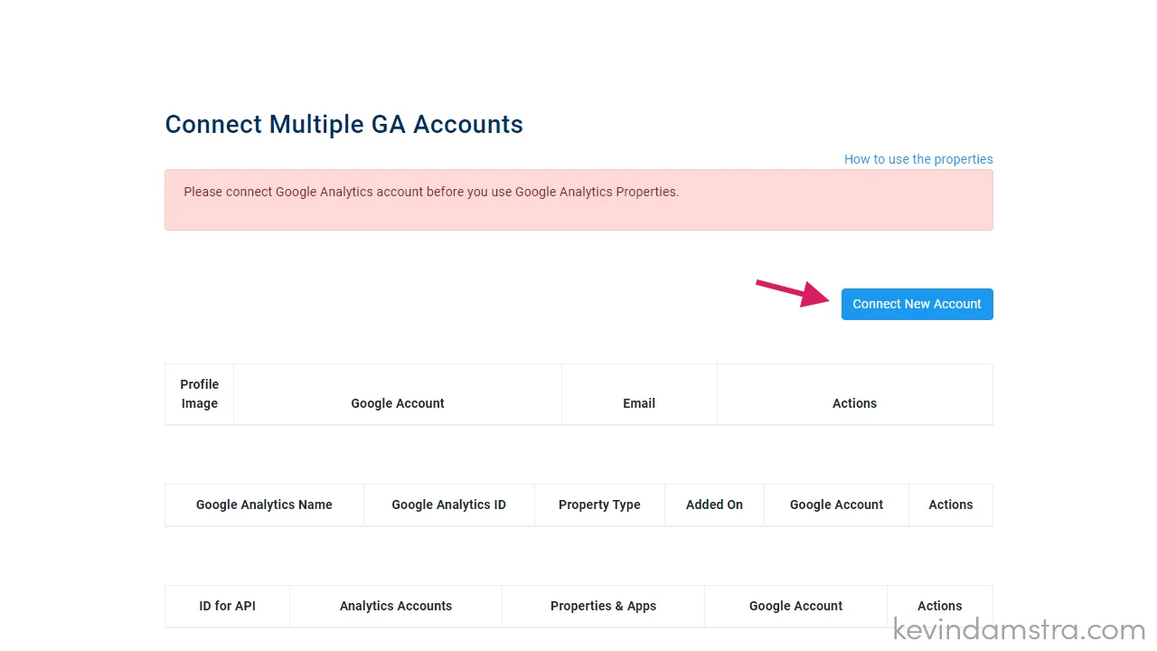Select the Connect Multiple GA Accounts heading

343,125
